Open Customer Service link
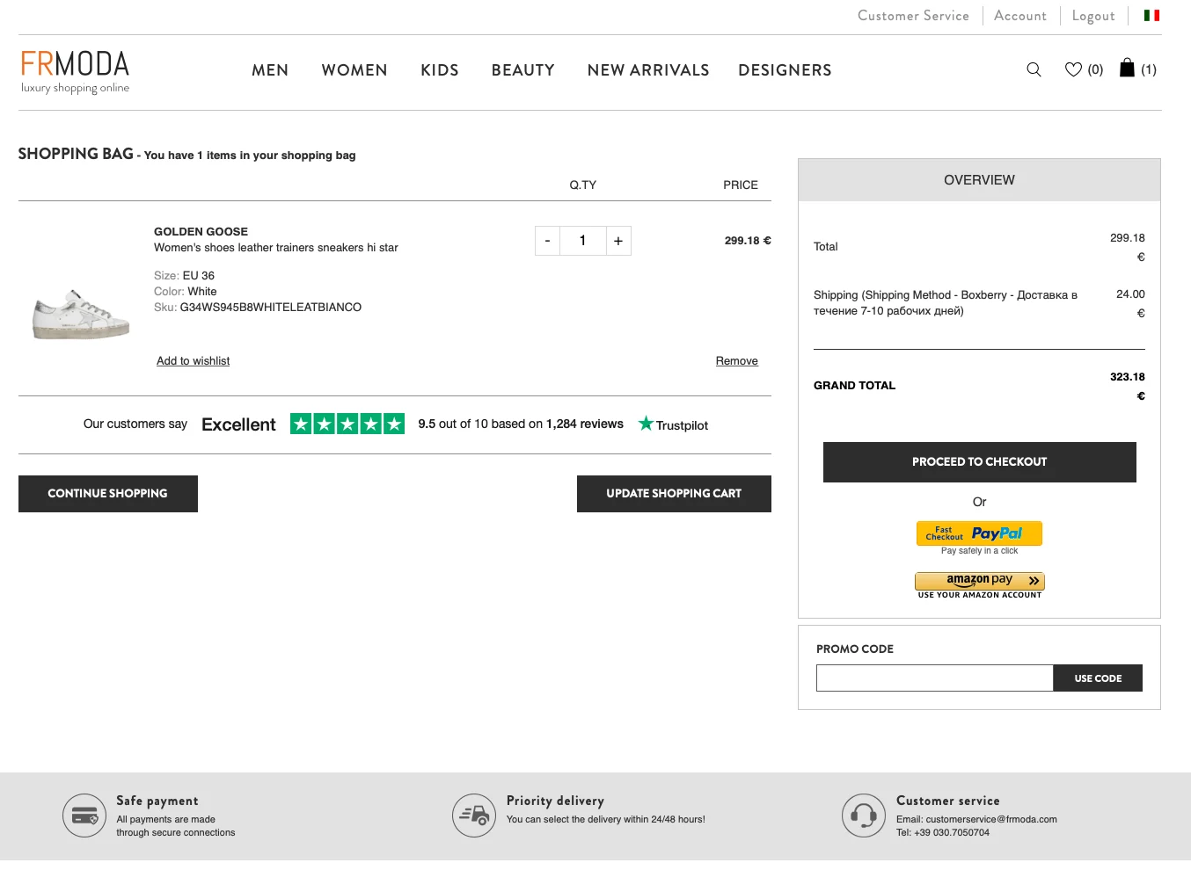The height and width of the screenshot is (870, 1191). coord(913,16)
